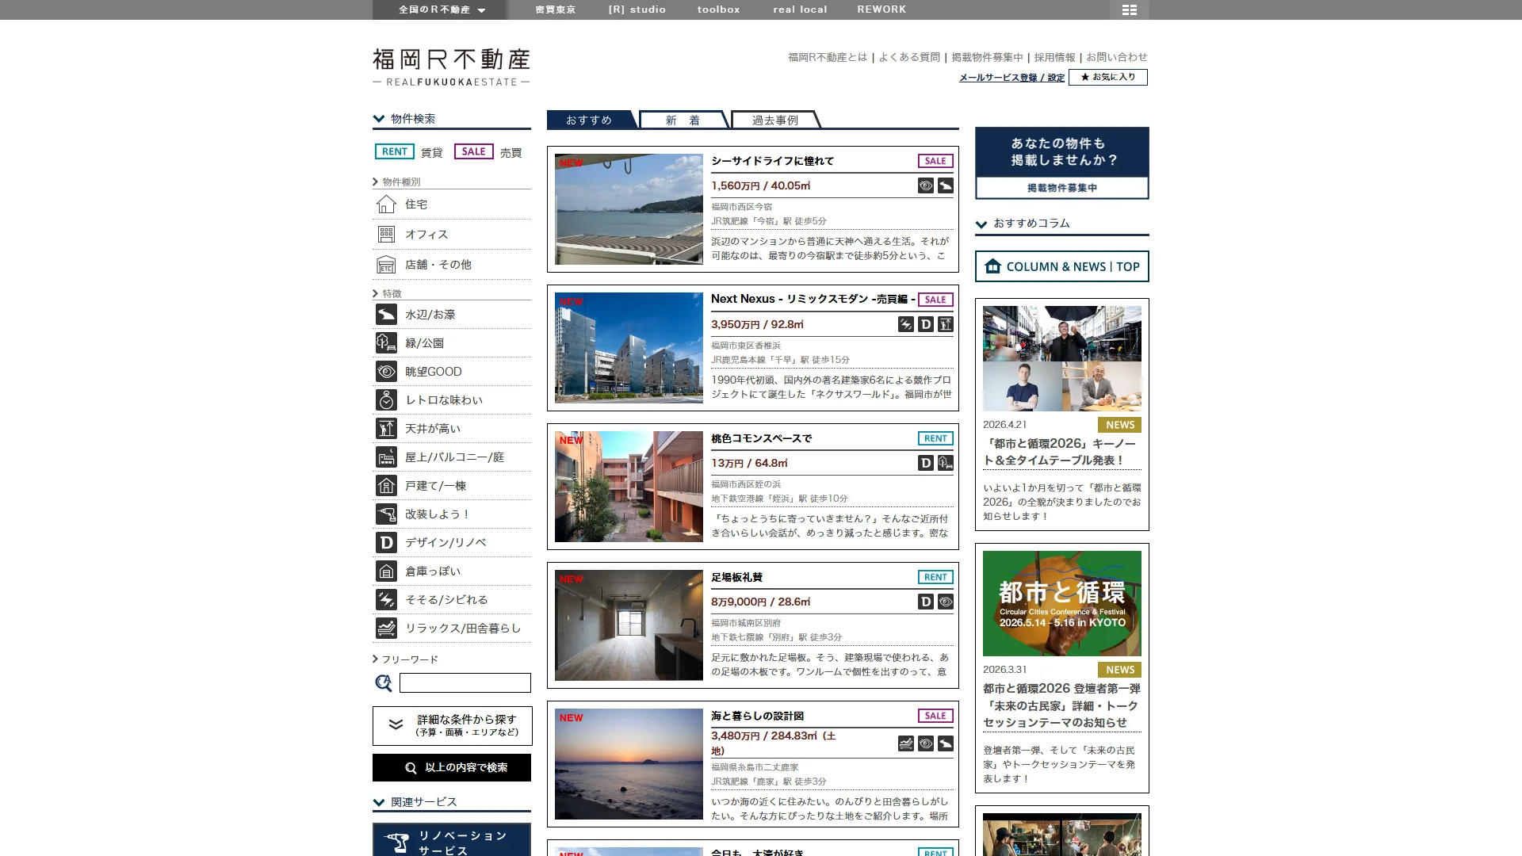Expand 詳細な条件から探す options
Viewport: 1522px width, 856px height.
[452, 726]
